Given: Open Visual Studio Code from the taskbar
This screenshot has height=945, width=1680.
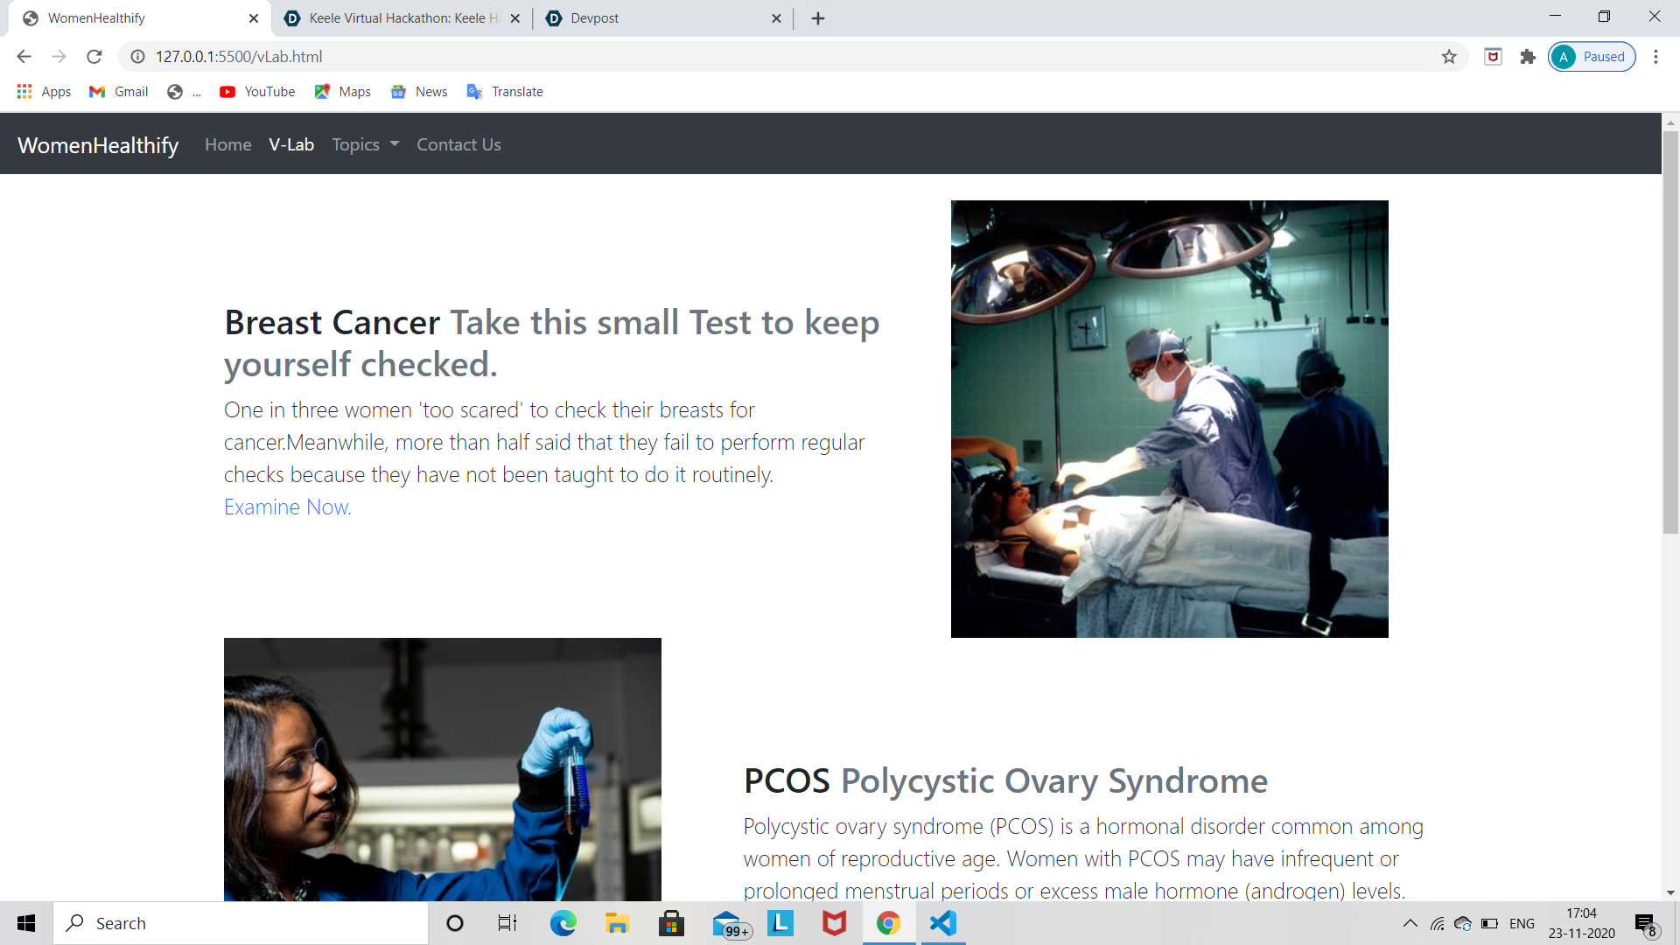Looking at the screenshot, I should click(943, 923).
